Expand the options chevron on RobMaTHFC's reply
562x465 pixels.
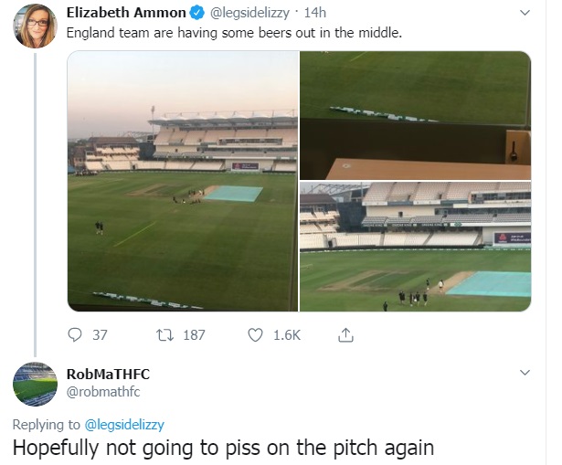[x=525, y=373]
